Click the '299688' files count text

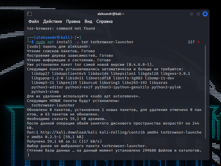pos(149,150)
